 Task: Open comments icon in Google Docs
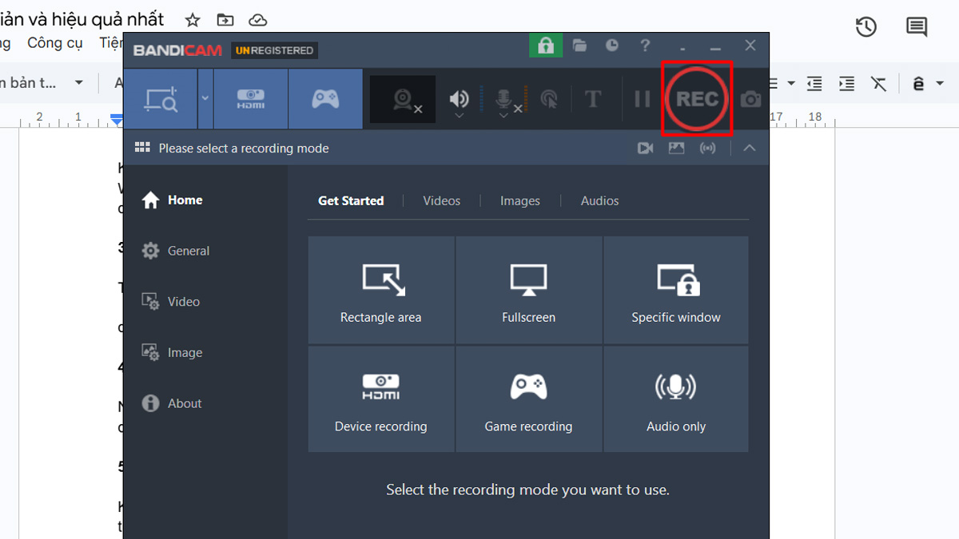917,26
